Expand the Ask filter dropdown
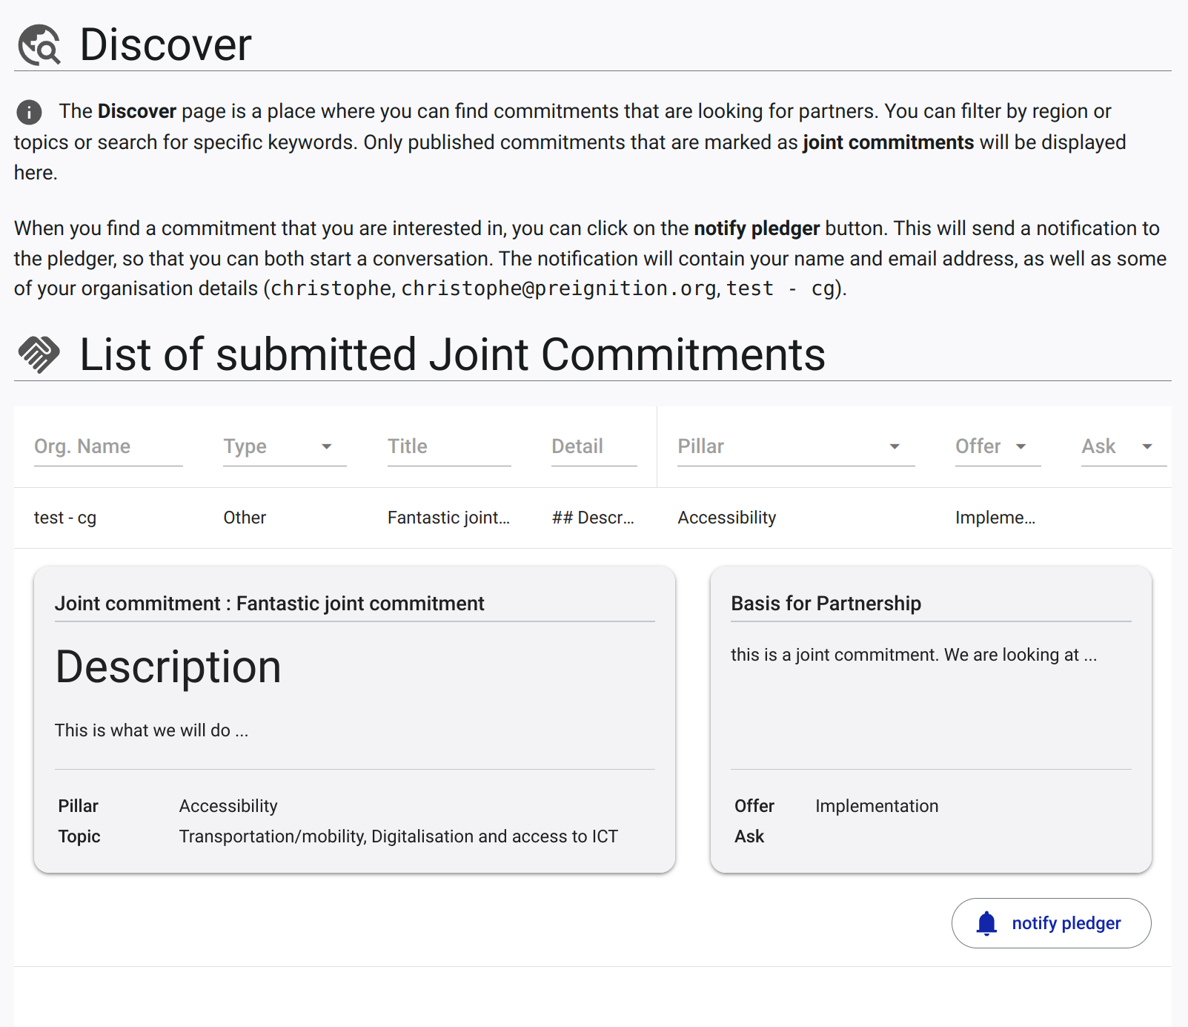Viewport: 1188px width, 1027px height. pos(1124,446)
